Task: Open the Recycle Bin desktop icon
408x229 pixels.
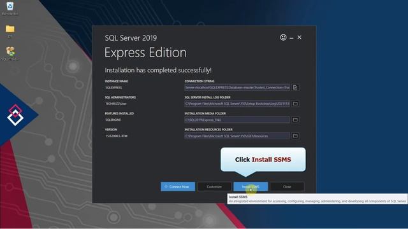Action: [x=10, y=8]
